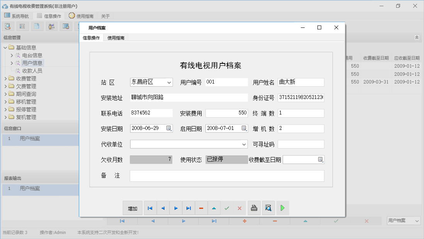
Task: Select the record search icon on the toolbar
Action: 8,26
